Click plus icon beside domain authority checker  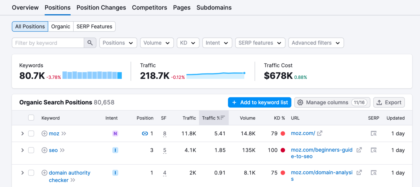[44, 173]
